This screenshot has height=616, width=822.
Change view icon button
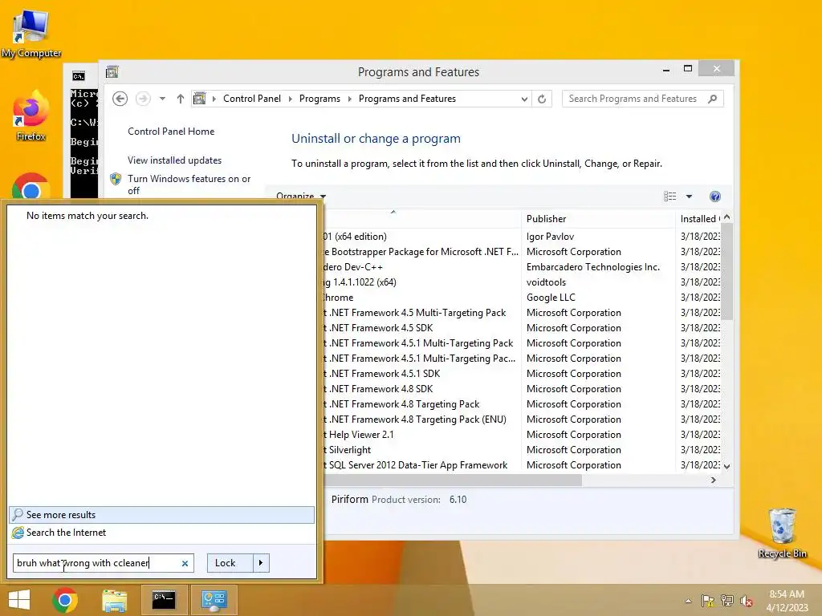point(670,197)
